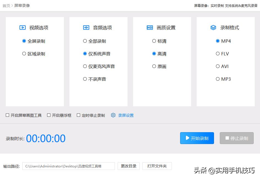The width and height of the screenshot is (260, 179).
Task: Select 仅麦克风声音 audio option
Action: (85, 66)
